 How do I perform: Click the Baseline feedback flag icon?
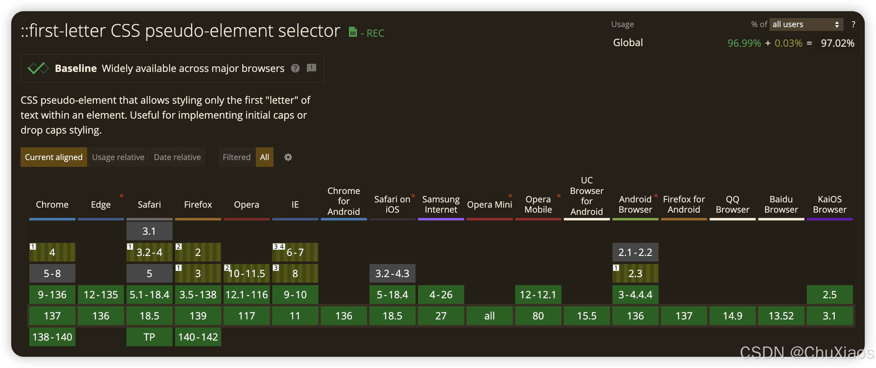(311, 68)
